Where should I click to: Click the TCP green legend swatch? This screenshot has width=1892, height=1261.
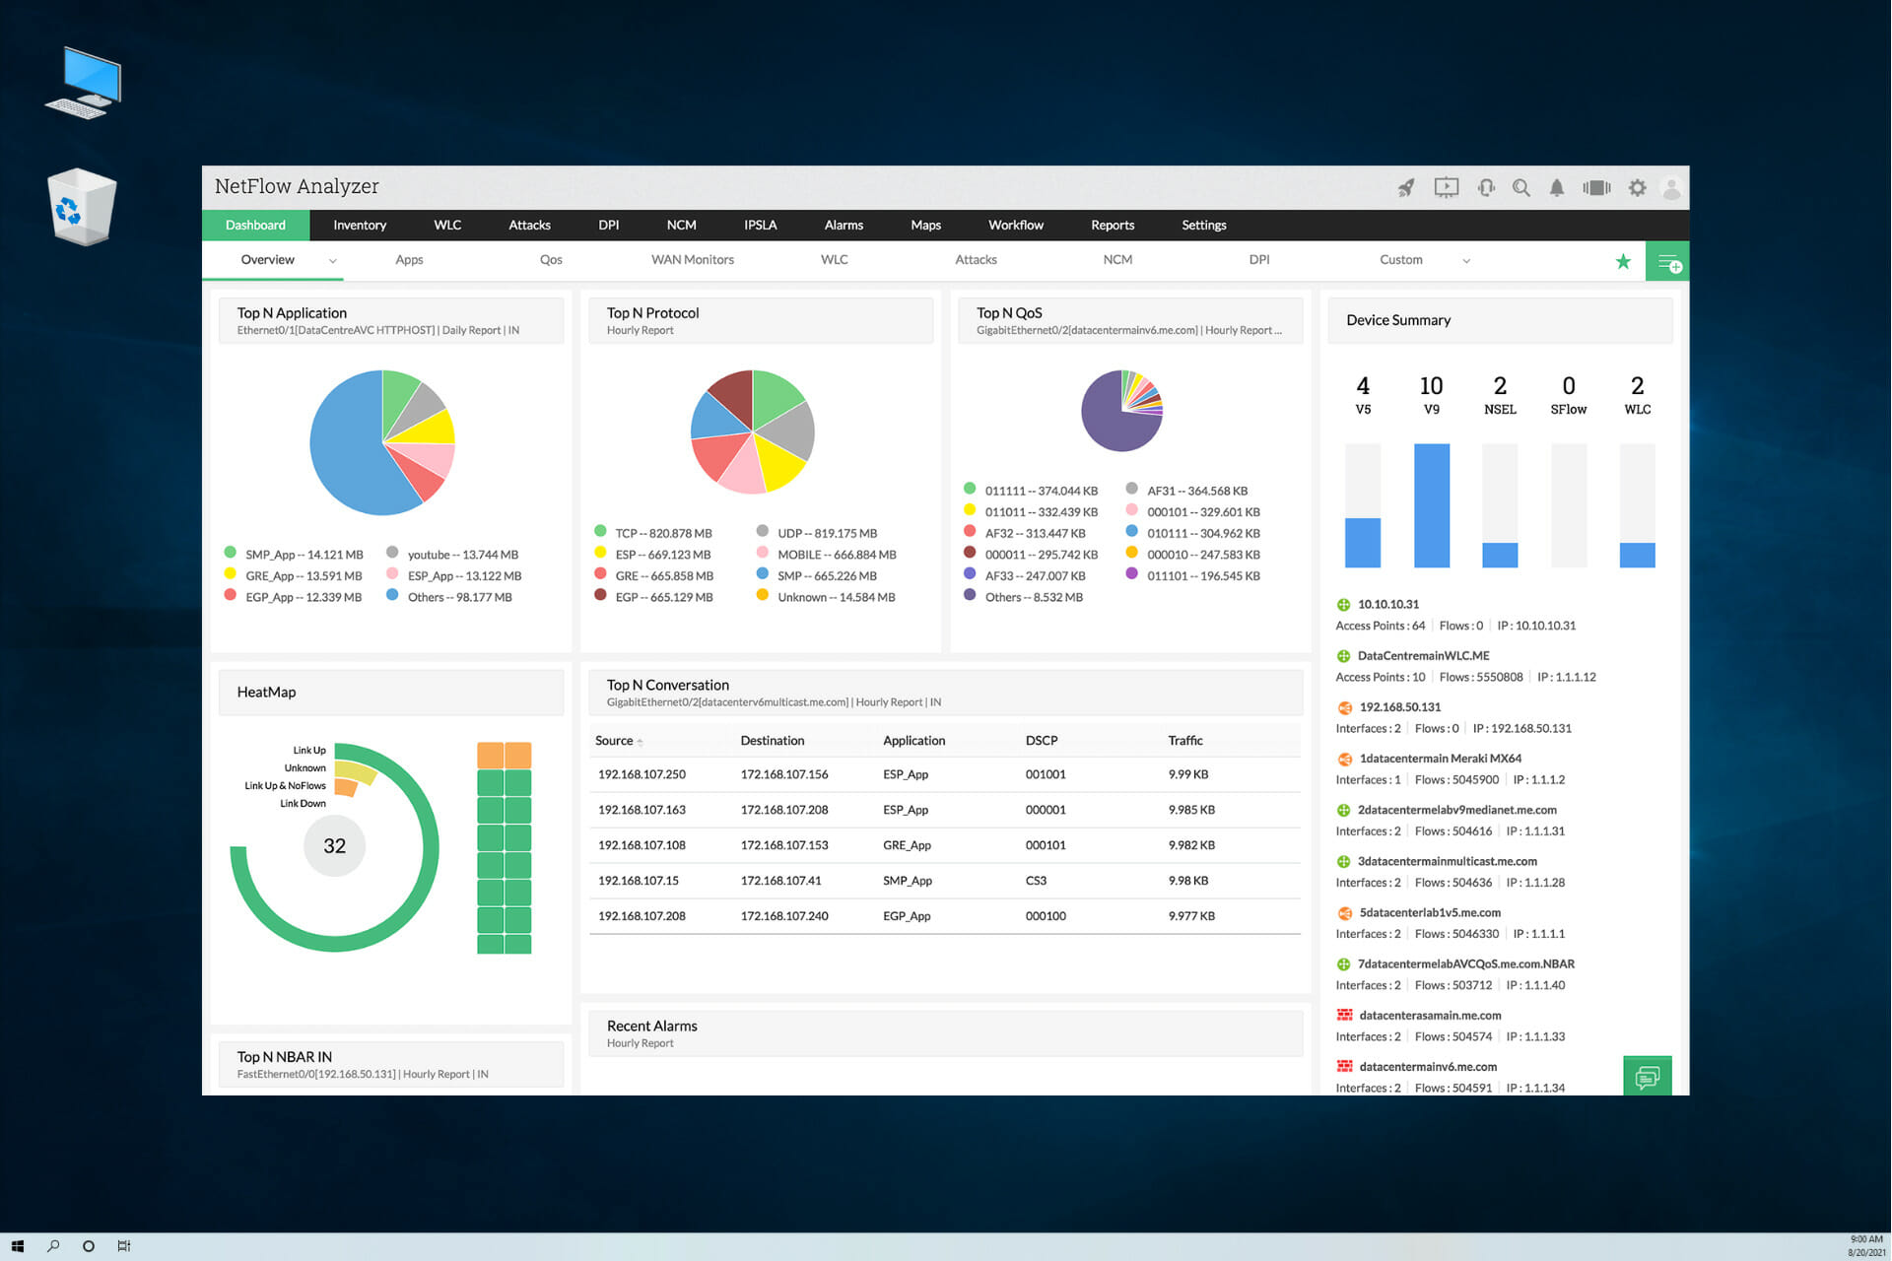tap(600, 532)
